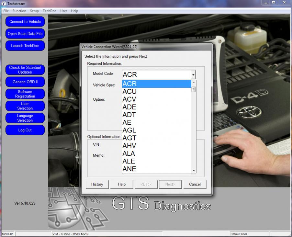292x237 pixels.
Task: Launch TechDoc from the sidebar
Action: point(25,46)
